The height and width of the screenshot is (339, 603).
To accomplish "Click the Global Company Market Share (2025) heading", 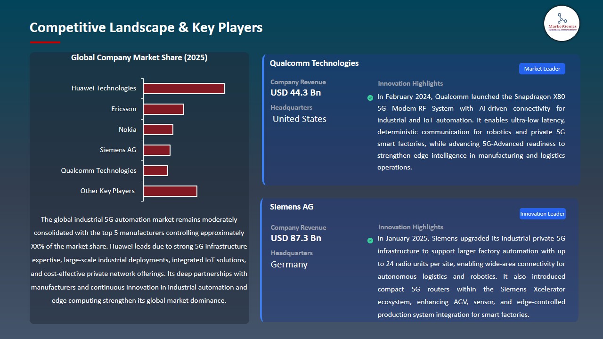I will [139, 58].
